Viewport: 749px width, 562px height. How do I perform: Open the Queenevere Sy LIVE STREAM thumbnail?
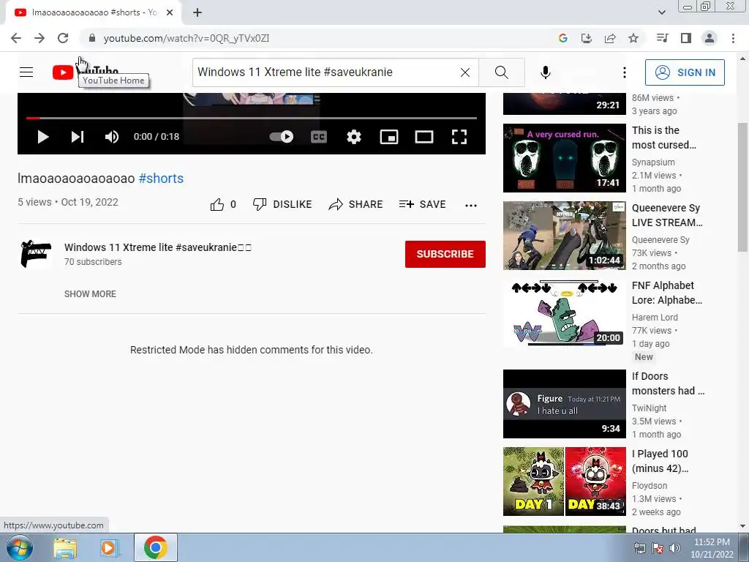564,236
